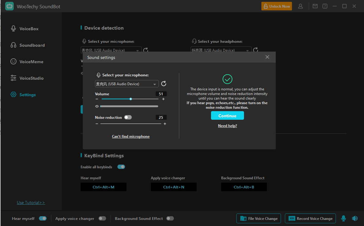Viewport: 364px width, 226px height.
Task: Click the speaker icon in bottom bar
Action: (355, 218)
